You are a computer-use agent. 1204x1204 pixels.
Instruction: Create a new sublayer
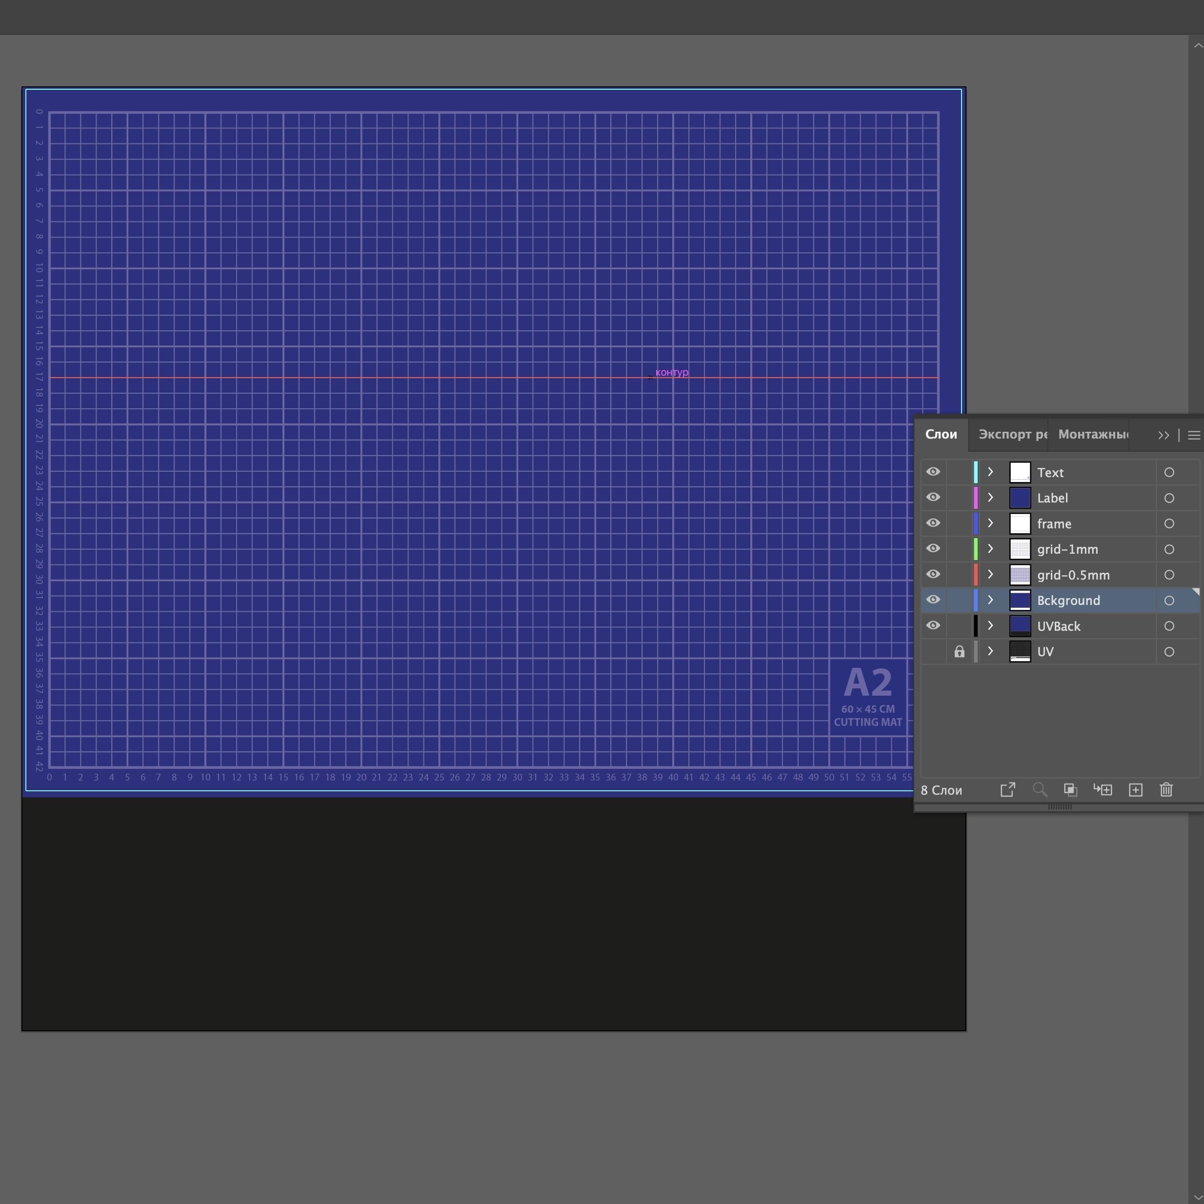click(1103, 790)
